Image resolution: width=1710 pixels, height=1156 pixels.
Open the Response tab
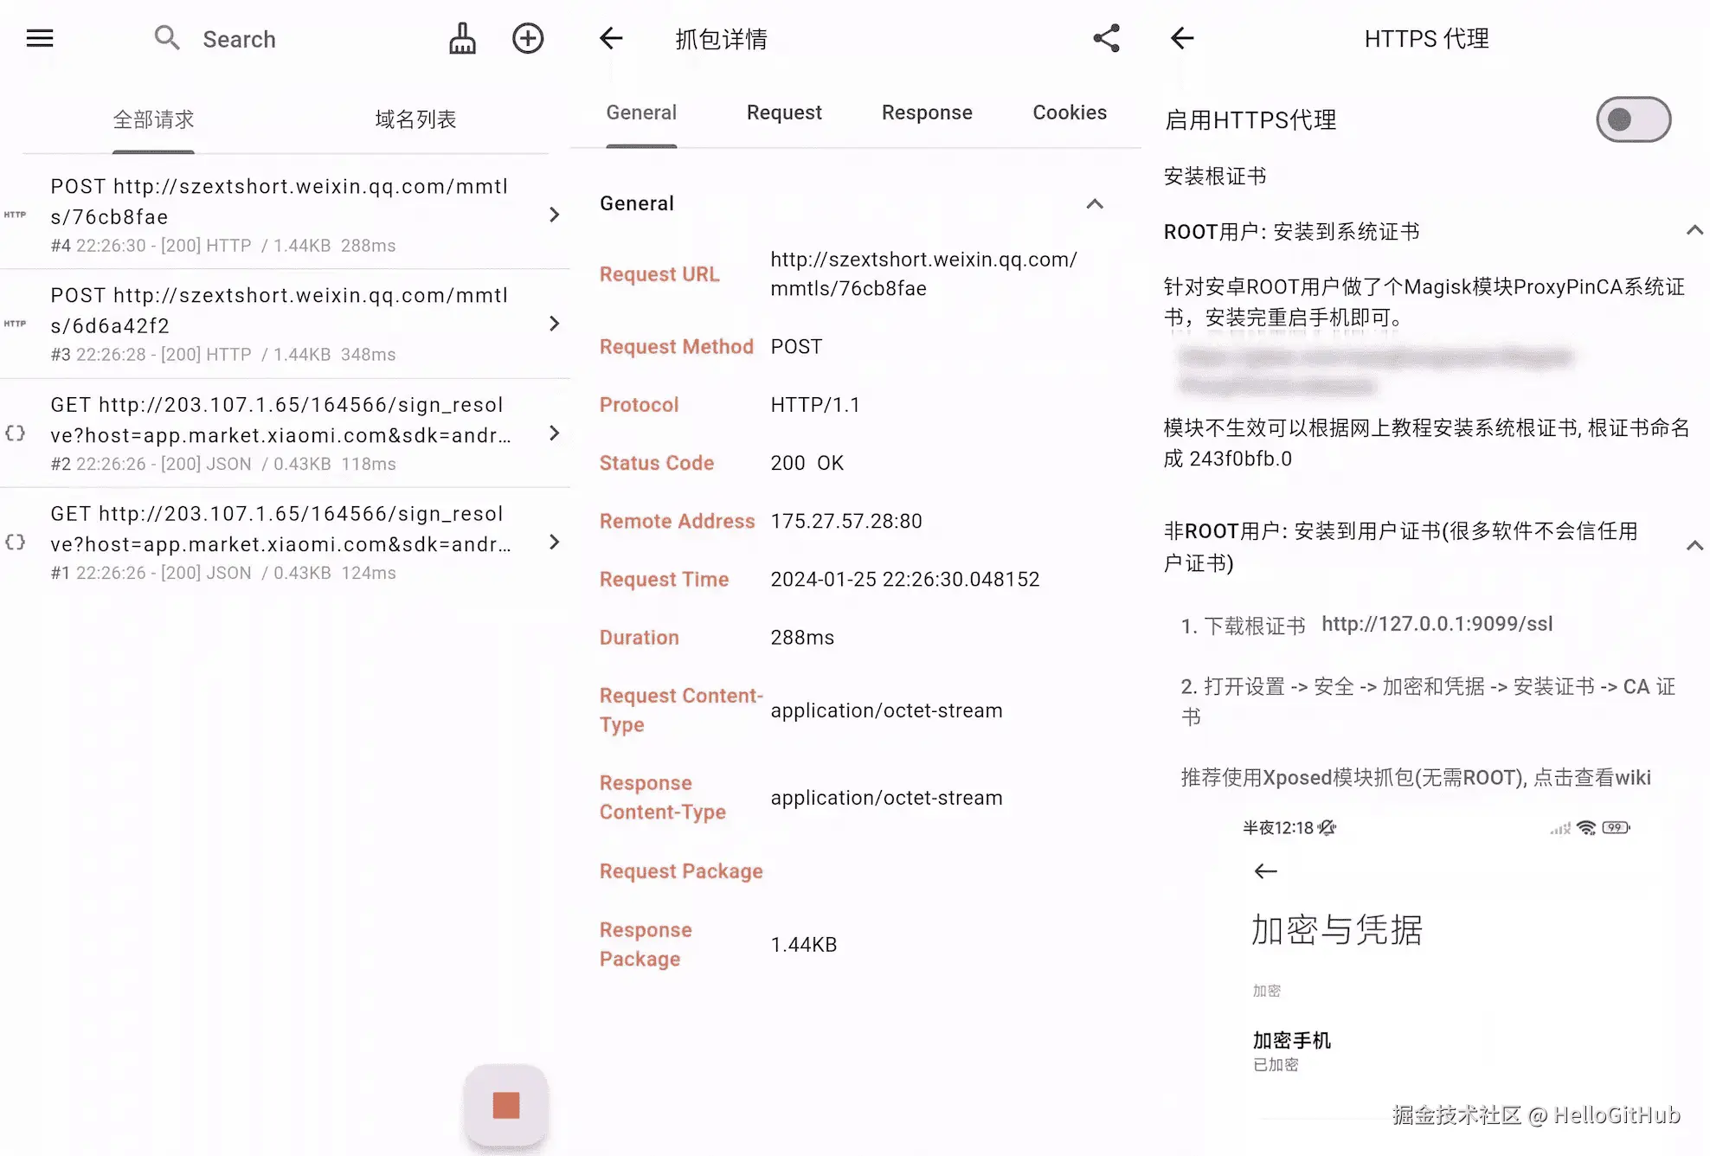927,112
